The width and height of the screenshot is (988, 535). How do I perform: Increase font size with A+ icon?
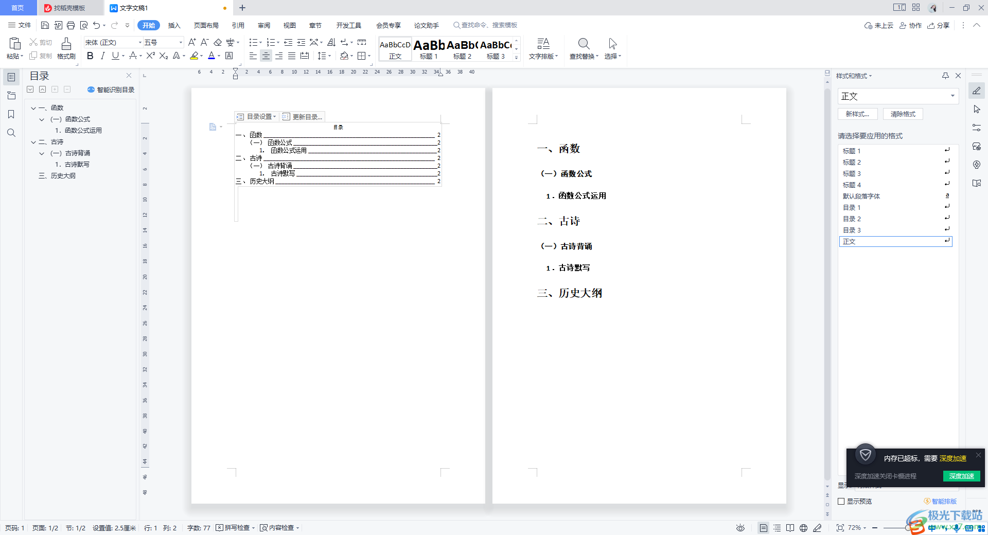pos(192,42)
